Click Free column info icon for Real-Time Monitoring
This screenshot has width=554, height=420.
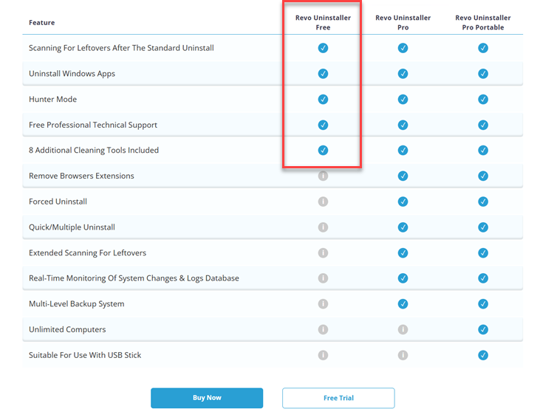[323, 278]
